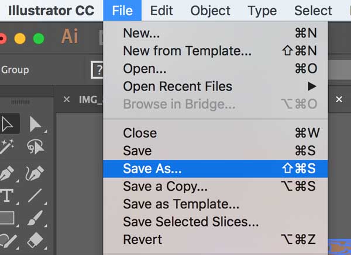Select the Direct Selection tool
The image size is (351, 255).
(x=35, y=124)
